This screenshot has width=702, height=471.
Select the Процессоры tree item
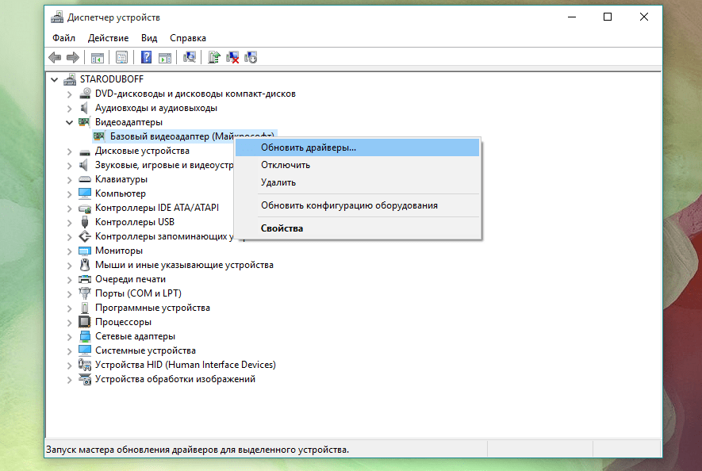tap(123, 322)
